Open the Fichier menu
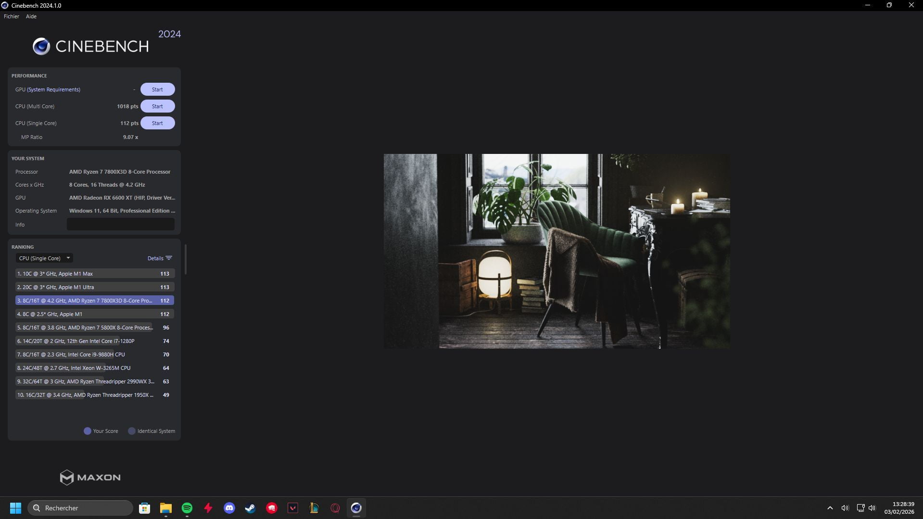Viewport: 923px width, 519px height. pos(12,16)
